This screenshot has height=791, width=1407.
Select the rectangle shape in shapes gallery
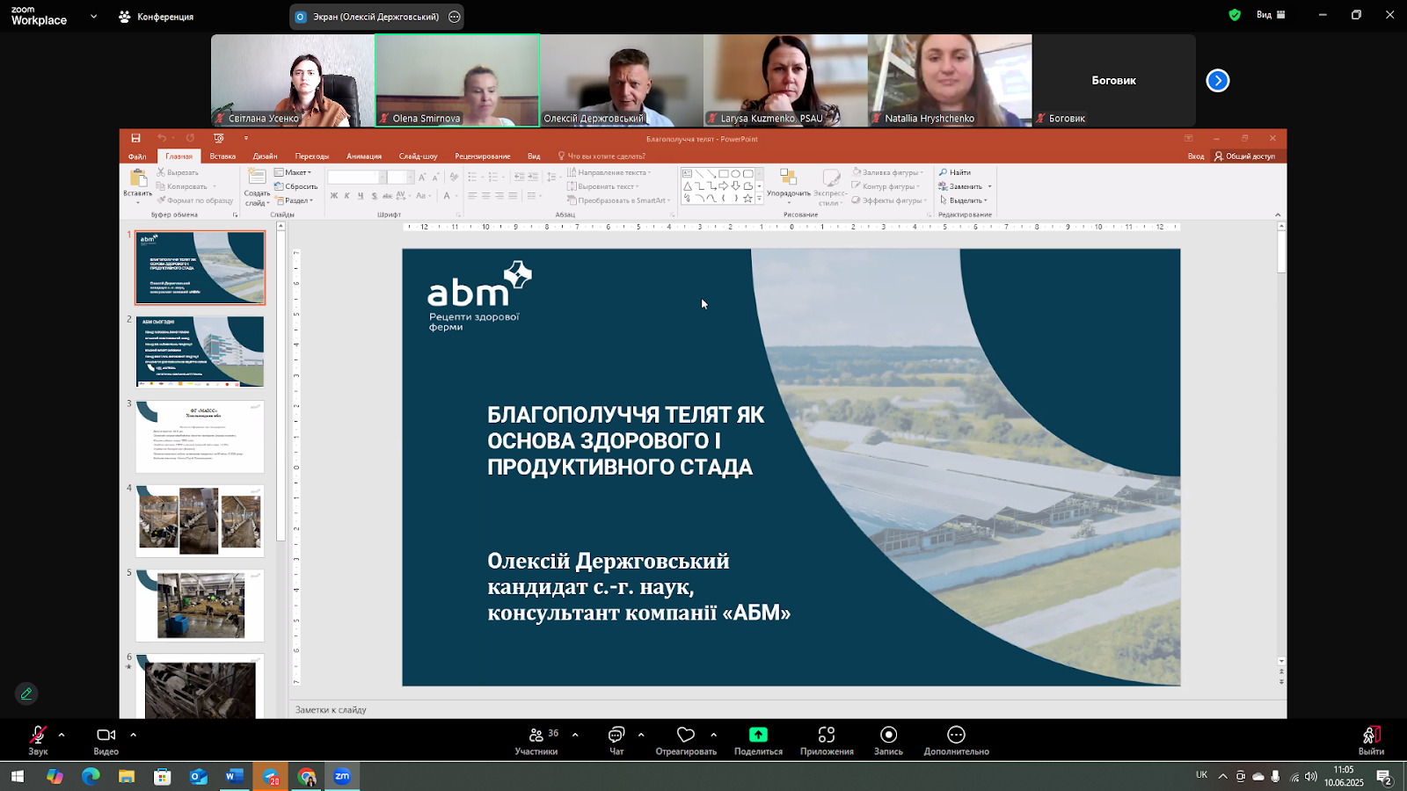723,174
